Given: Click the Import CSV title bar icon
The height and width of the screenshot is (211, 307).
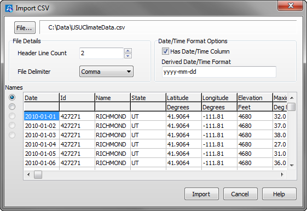Looking at the screenshot, I should pyautogui.click(x=9, y=8).
